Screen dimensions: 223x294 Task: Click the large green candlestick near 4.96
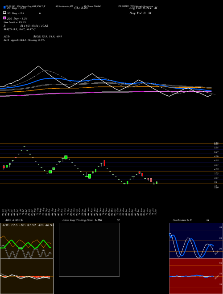click(66, 157)
